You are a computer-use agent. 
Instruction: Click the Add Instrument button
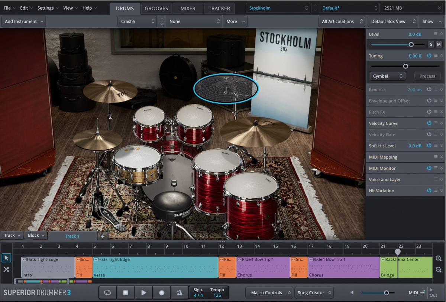point(23,21)
